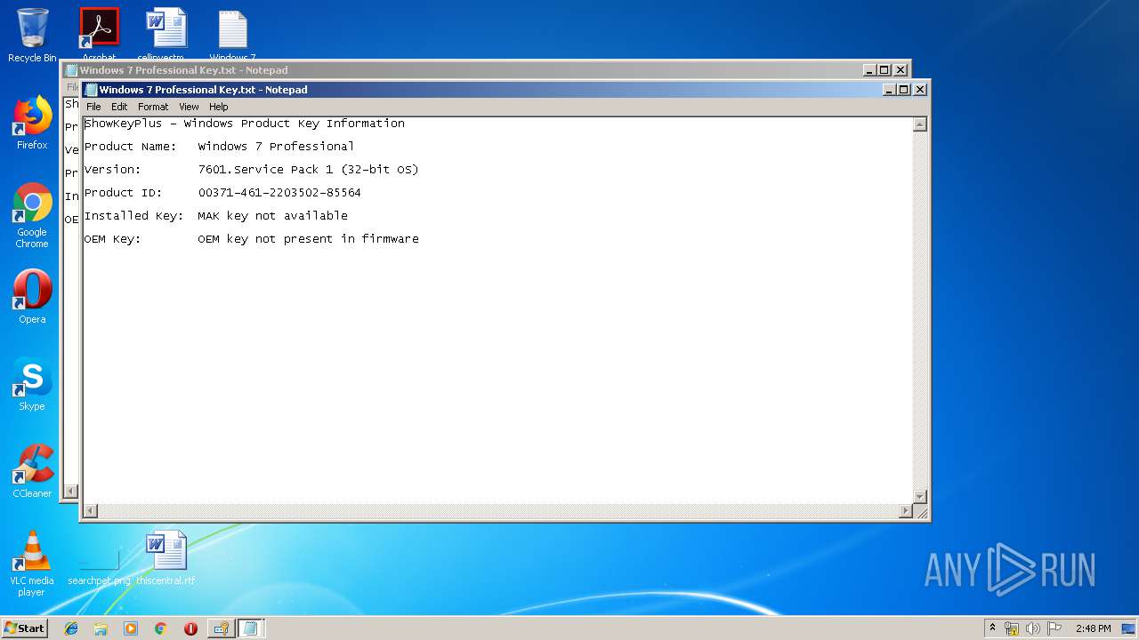This screenshot has height=640, width=1139.
Task: Open the volume control tray icon
Action: (x=1033, y=628)
